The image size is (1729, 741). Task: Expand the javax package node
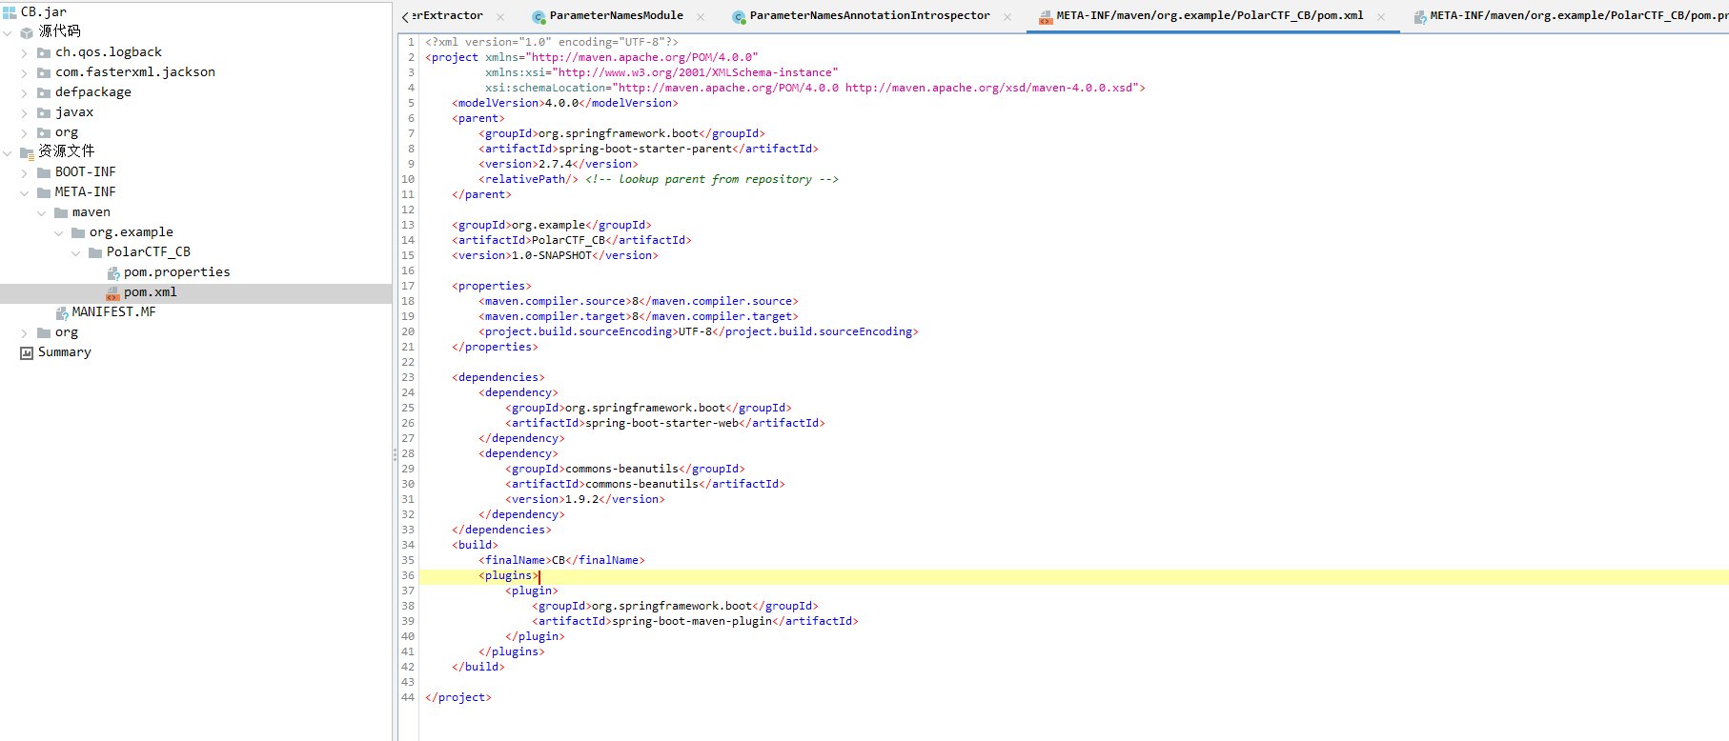tap(24, 113)
